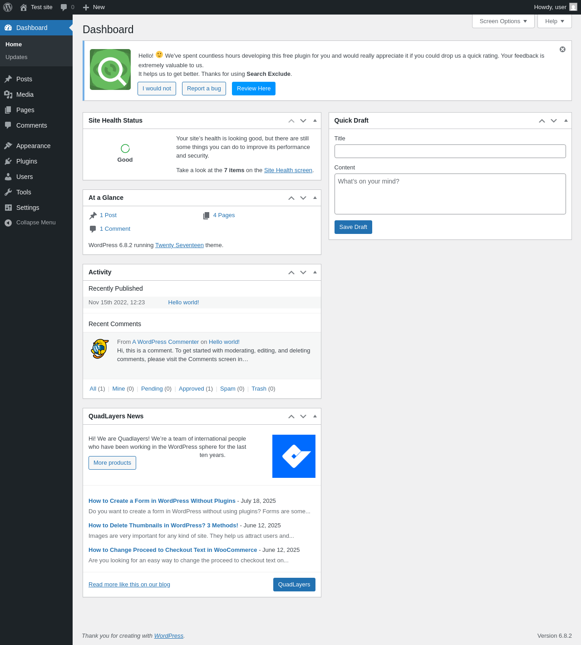Click the Settings sliders icon in sidebar
Image resolution: width=581 pixels, height=645 pixels.
click(x=8, y=208)
